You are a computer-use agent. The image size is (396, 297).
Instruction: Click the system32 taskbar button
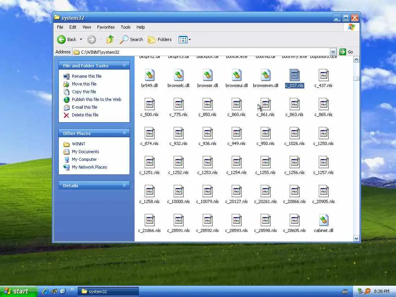pyautogui.click(x=108, y=292)
